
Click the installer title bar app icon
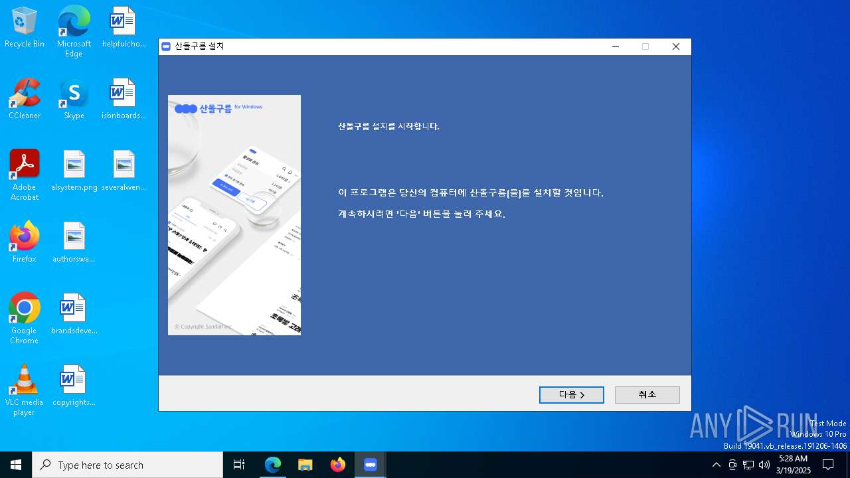coord(166,46)
